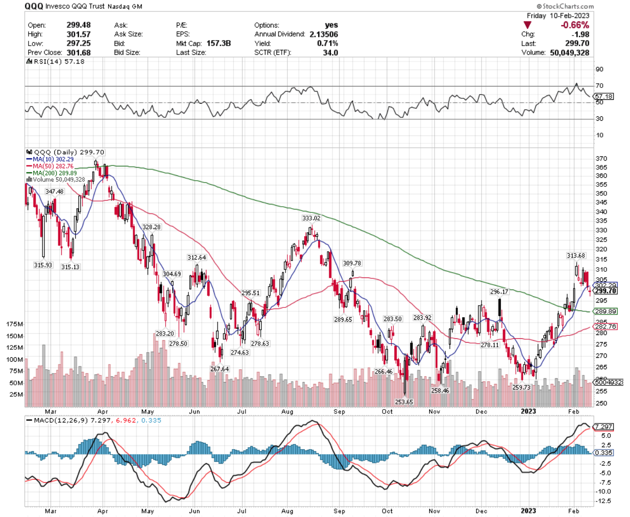The image size is (630, 517).
Task: Click the 347.48 price label
Action: [54, 191]
